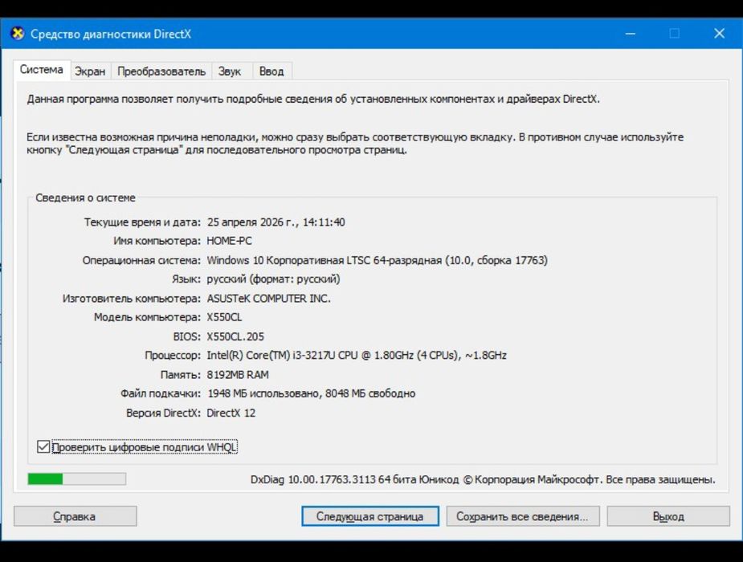743x562 pixels.
Task: Click page file value 1948 МБ использовано
Action: tap(312, 393)
